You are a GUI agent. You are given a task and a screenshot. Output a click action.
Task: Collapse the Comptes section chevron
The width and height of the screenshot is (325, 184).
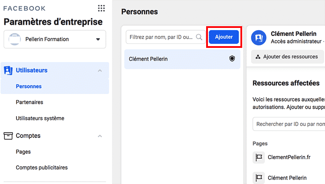tap(100, 136)
